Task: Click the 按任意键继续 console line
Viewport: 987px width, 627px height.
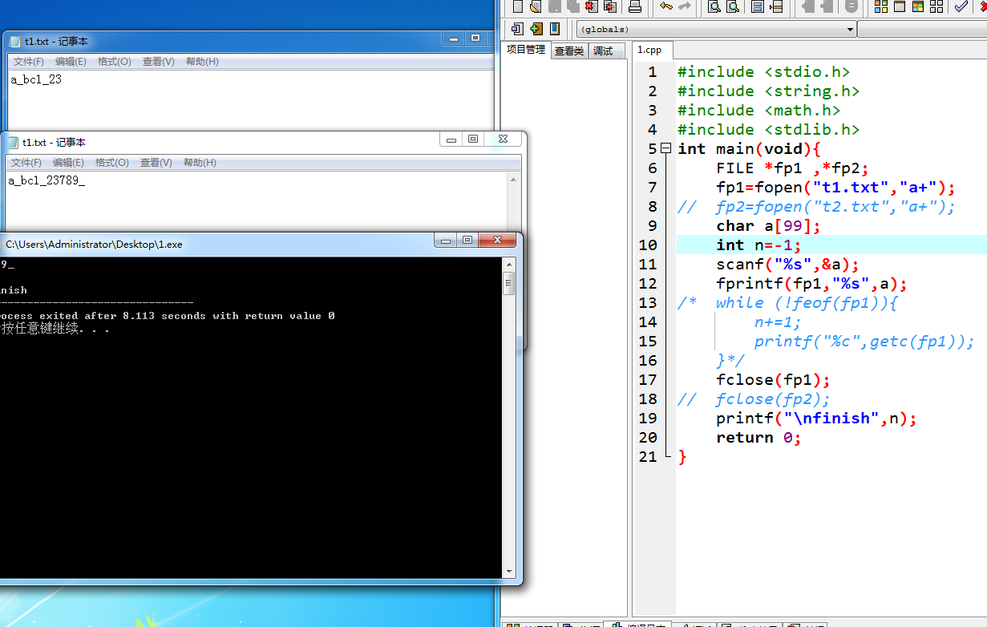Action: (x=55, y=329)
